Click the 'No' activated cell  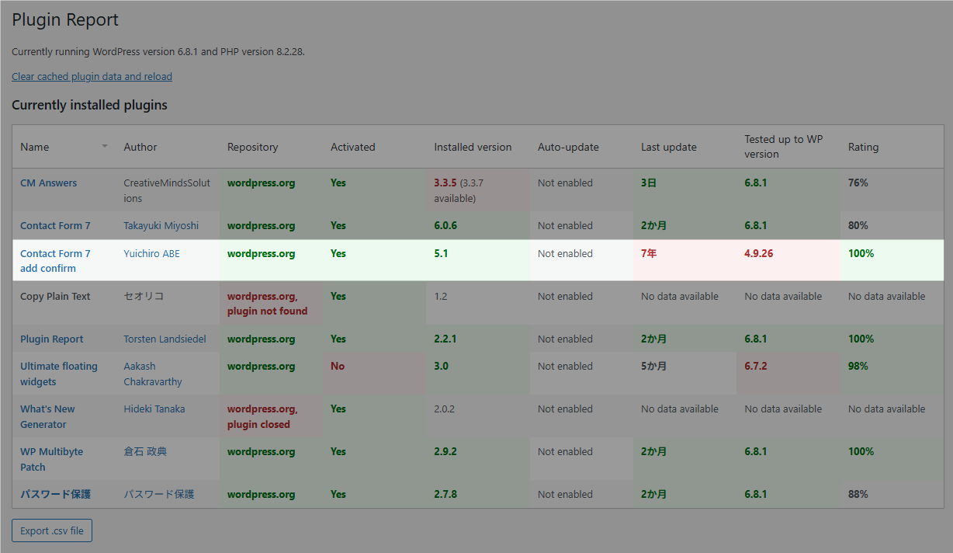(375, 374)
